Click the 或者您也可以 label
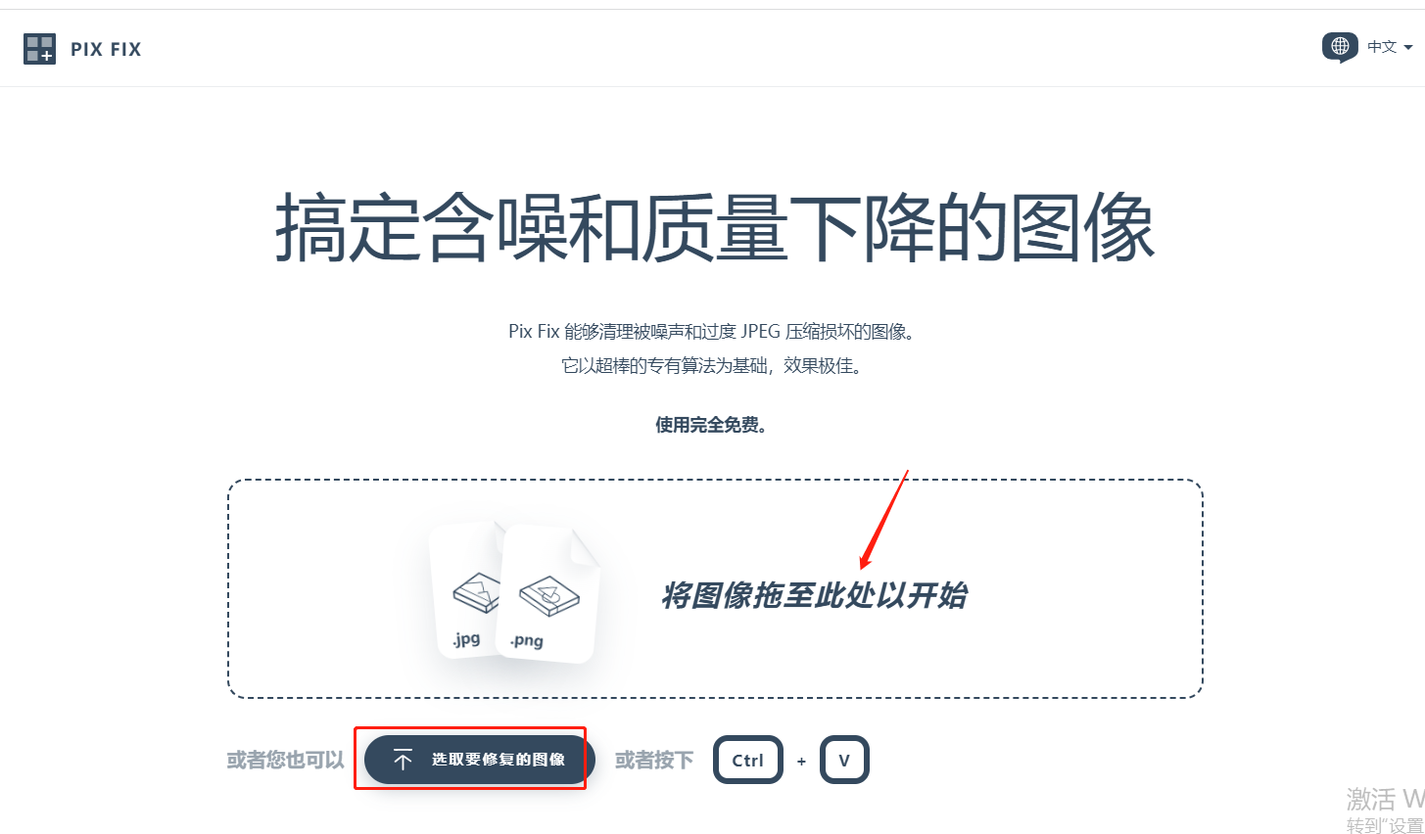1425x834 pixels. click(x=285, y=760)
